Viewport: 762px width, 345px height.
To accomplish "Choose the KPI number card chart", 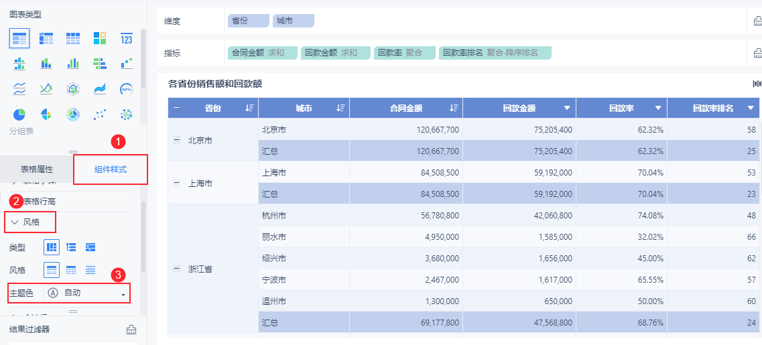I will (126, 39).
